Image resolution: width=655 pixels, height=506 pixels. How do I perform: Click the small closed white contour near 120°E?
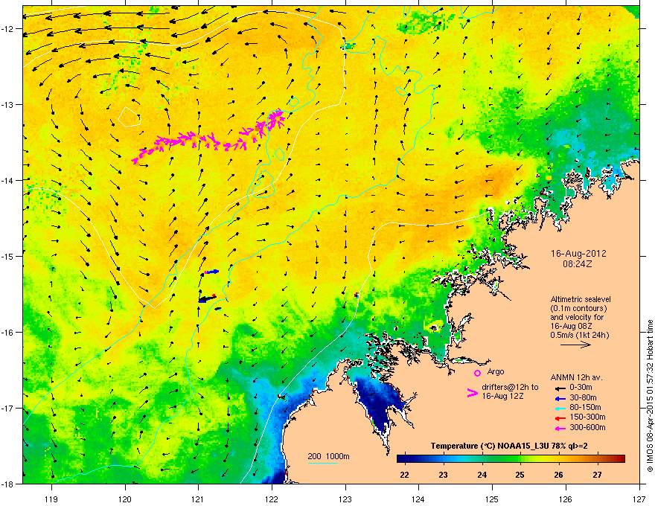pos(129,118)
